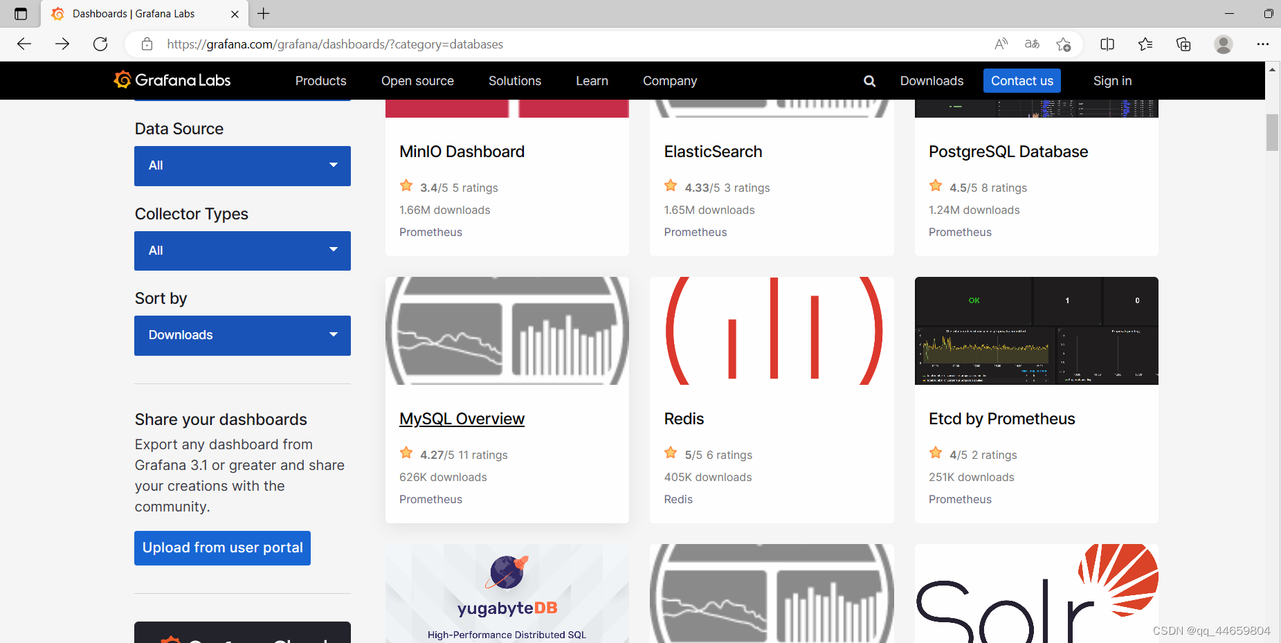Reload the page with the refresh icon
The image size is (1281, 643).
tap(100, 44)
